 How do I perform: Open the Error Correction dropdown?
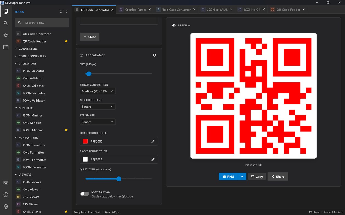click(98, 91)
